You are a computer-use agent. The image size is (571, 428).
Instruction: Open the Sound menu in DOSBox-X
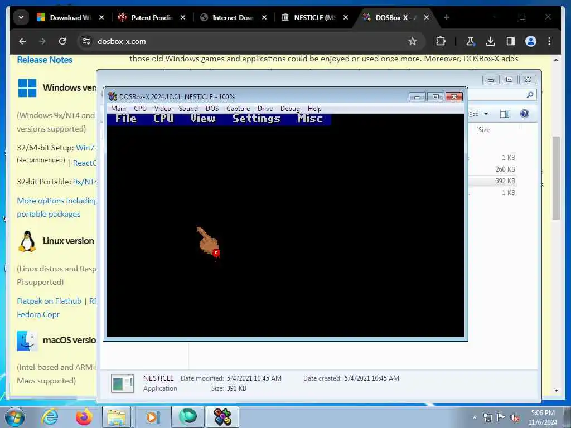[188, 109]
